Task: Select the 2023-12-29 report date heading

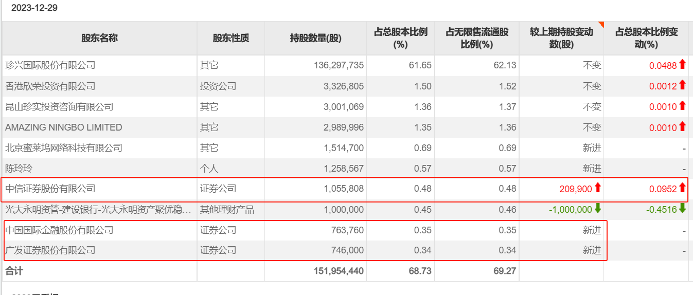Action: (x=34, y=8)
